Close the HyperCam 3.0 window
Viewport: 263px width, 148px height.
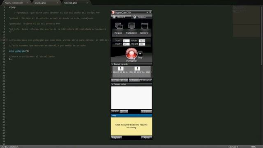pyautogui.click(x=150, y=12)
